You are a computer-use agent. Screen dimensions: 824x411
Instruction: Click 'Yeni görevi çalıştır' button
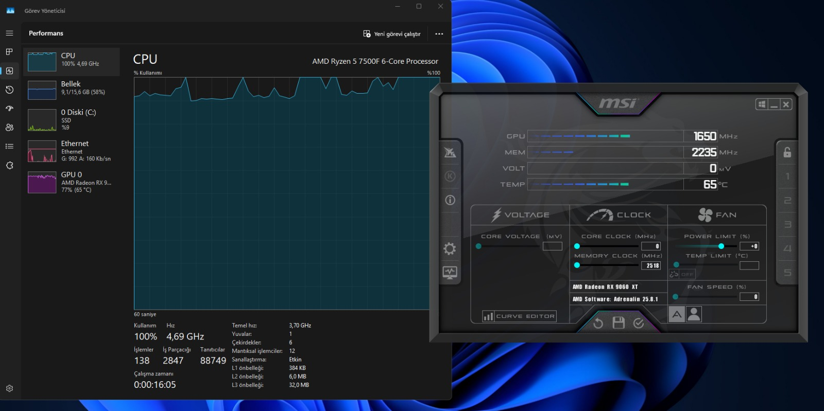tap(392, 34)
